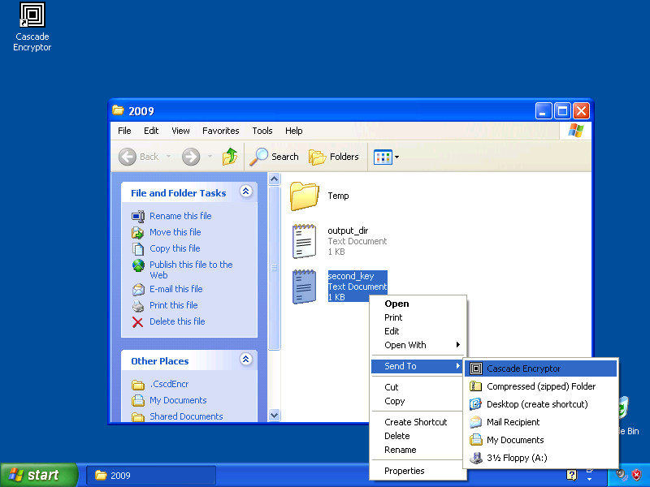Screen dimensions: 650x487
Task: Go to My Documents in Other Places
Action: 178,400
